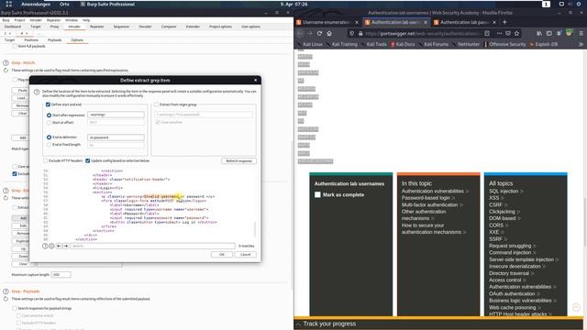
Task: Go to previous search match arrow
Action: pos(59,246)
